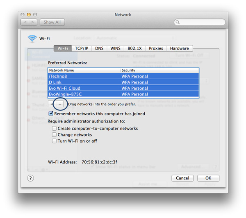Click the minus button to remove selected networks
Screen dimensions: 246x218
tap(60, 104)
